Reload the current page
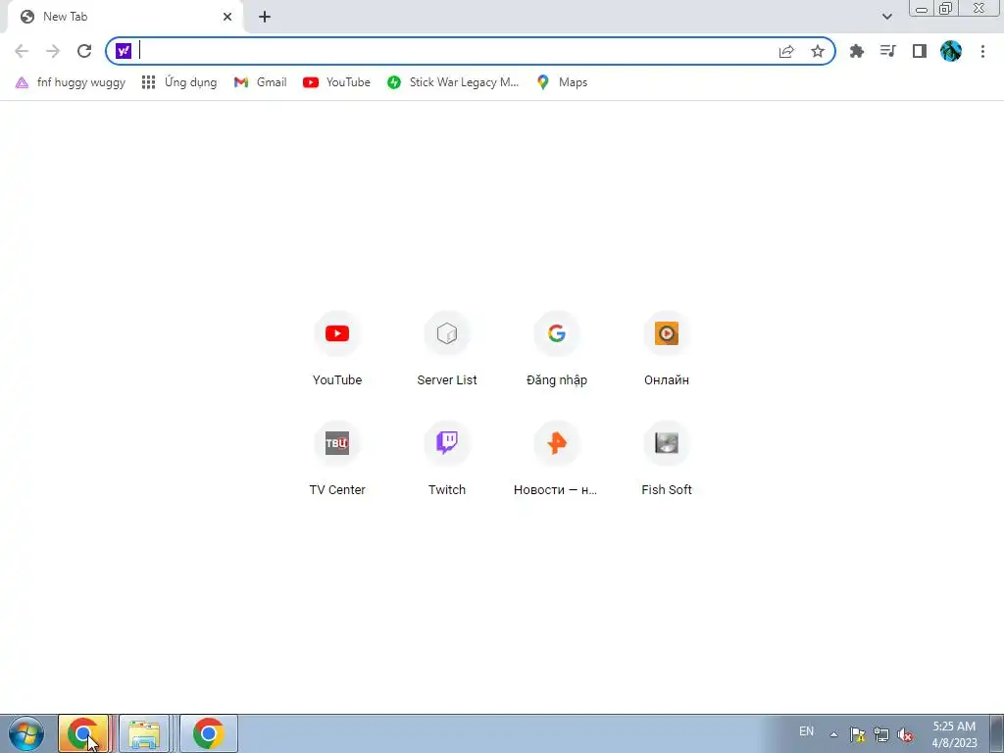Image resolution: width=1004 pixels, height=753 pixels. pyautogui.click(x=84, y=51)
